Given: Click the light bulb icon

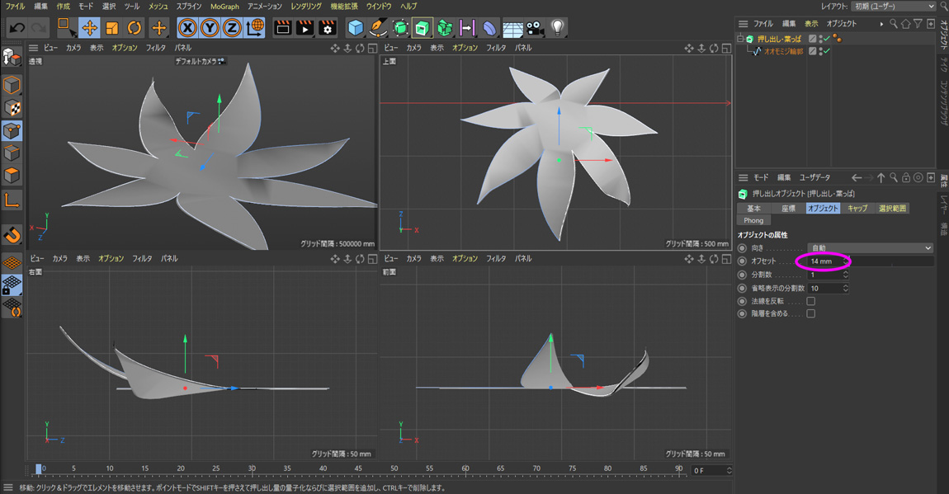Looking at the screenshot, I should click(x=558, y=28).
